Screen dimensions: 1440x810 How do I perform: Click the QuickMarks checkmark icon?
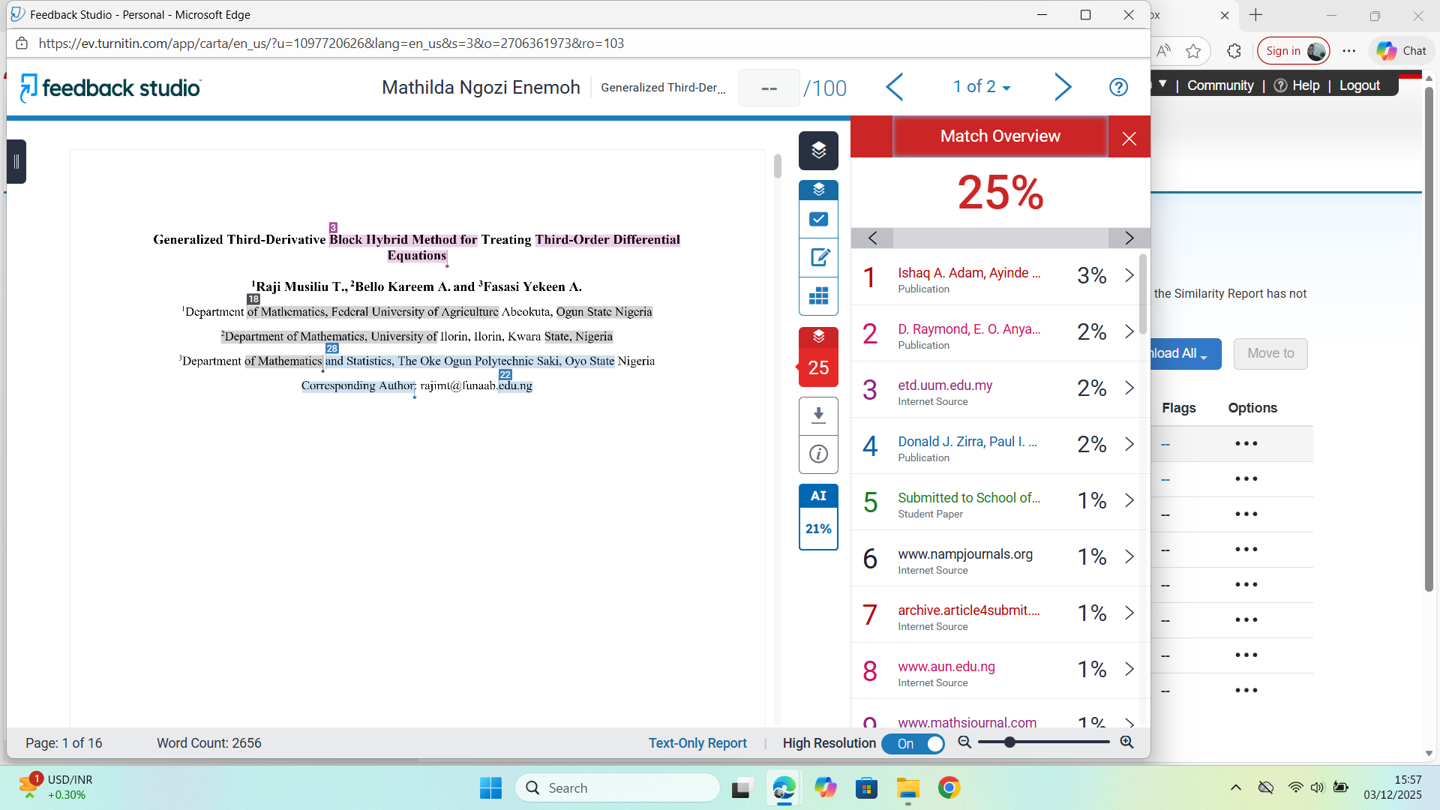click(x=818, y=219)
